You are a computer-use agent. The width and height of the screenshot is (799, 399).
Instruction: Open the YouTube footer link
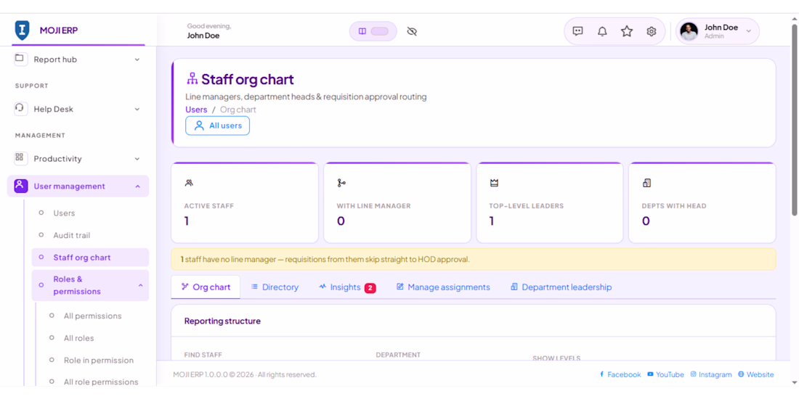click(x=665, y=374)
